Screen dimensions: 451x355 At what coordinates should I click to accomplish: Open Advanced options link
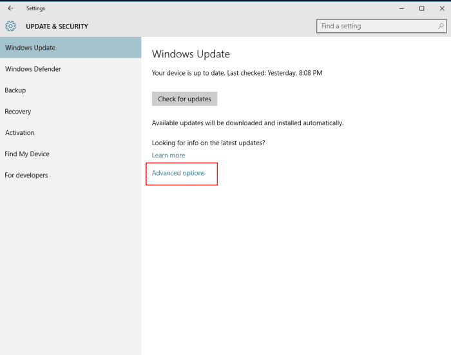(x=178, y=173)
